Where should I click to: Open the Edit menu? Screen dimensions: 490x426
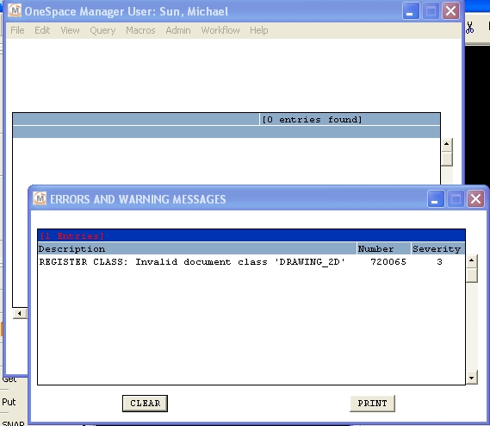coord(42,30)
